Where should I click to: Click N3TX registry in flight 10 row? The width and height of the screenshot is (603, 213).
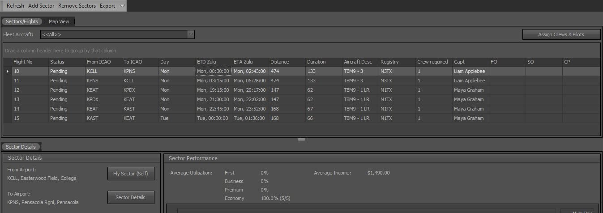397,71
